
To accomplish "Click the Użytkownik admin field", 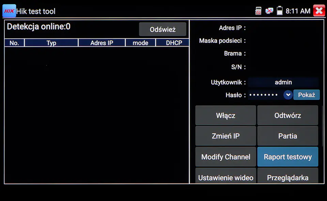I will [x=283, y=82].
